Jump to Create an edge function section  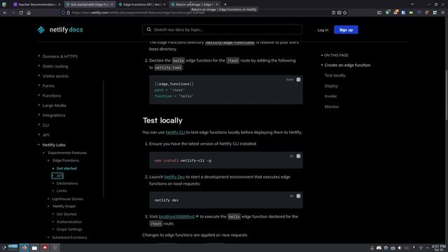[x=347, y=65]
